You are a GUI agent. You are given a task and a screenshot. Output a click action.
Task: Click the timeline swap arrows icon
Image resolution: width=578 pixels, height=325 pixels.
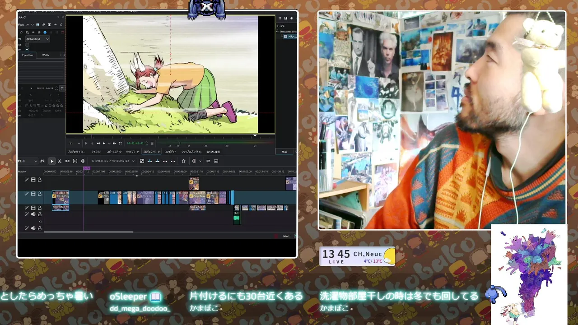click(208, 161)
